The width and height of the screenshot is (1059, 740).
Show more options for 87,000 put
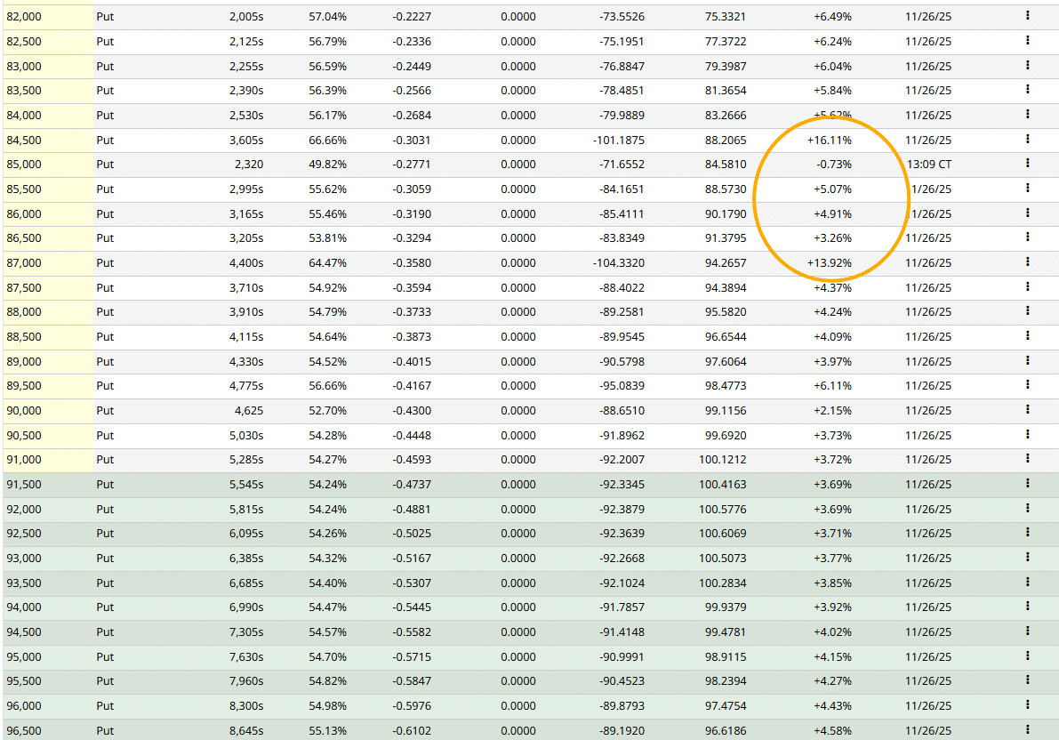pyautogui.click(x=1027, y=262)
